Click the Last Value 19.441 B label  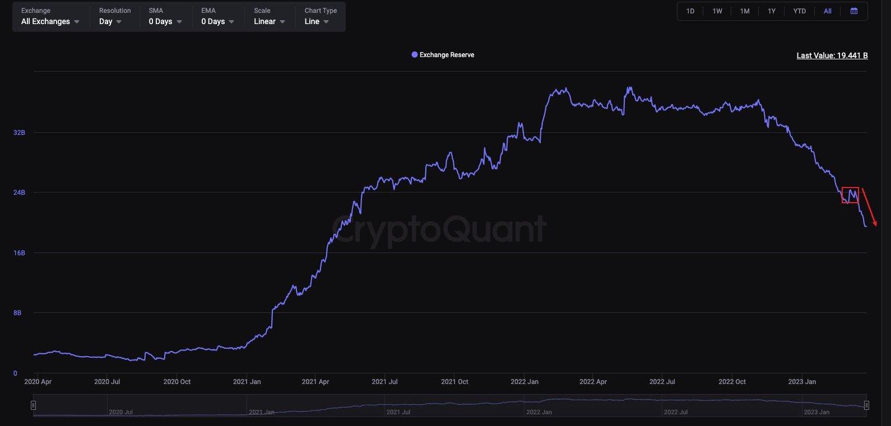click(832, 55)
